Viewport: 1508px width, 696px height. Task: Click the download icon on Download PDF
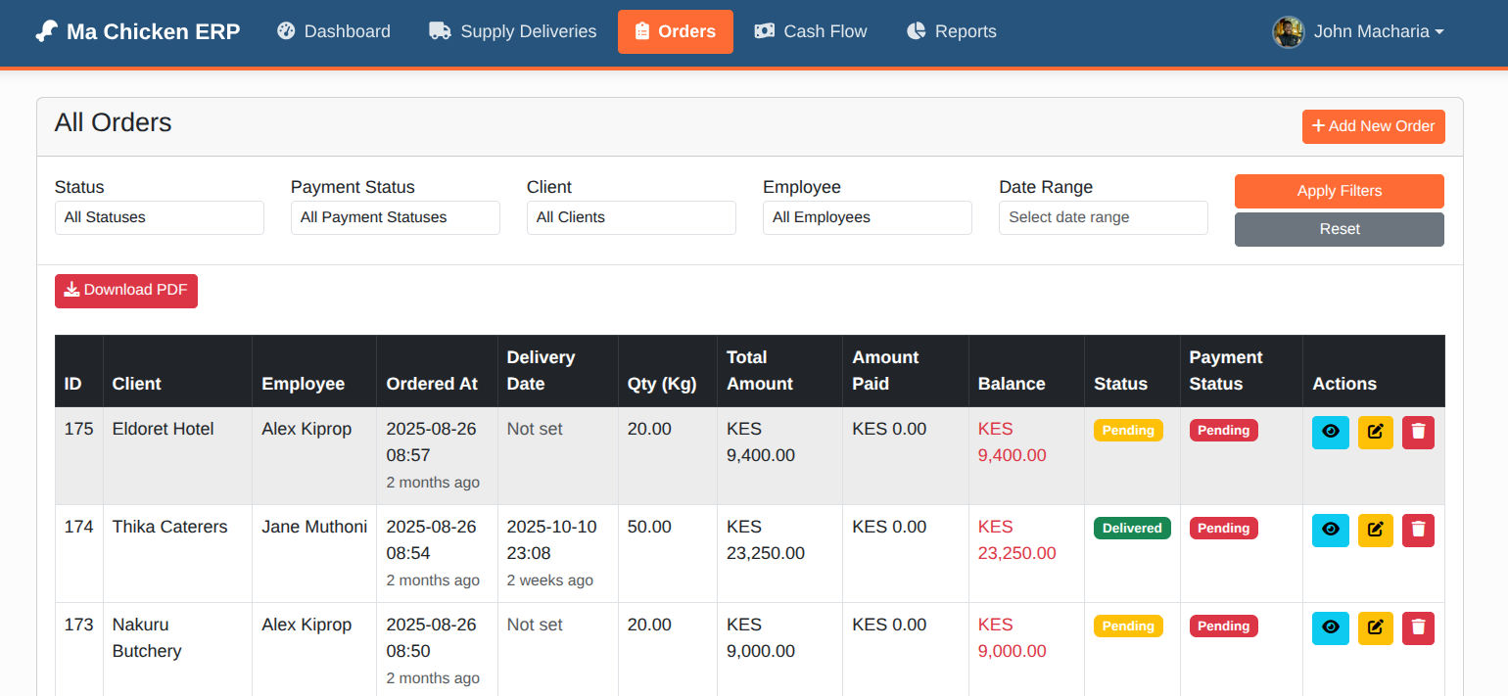71,290
